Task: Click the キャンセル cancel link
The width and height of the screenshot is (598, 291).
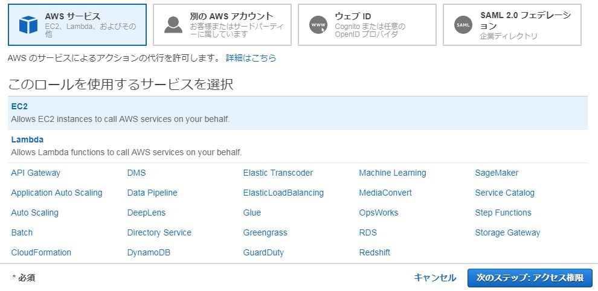Action: 435,278
